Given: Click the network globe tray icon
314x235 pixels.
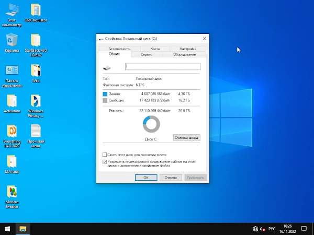Looking at the screenshot, I should point(255,229).
